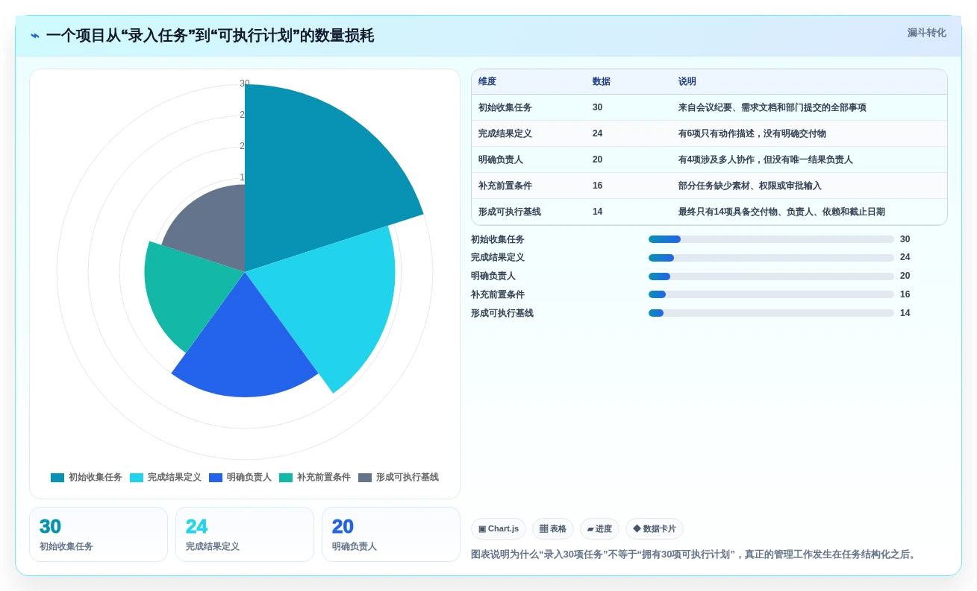Open the 20 明确负责人 stat card
The height and width of the screenshot is (591, 977).
click(391, 534)
